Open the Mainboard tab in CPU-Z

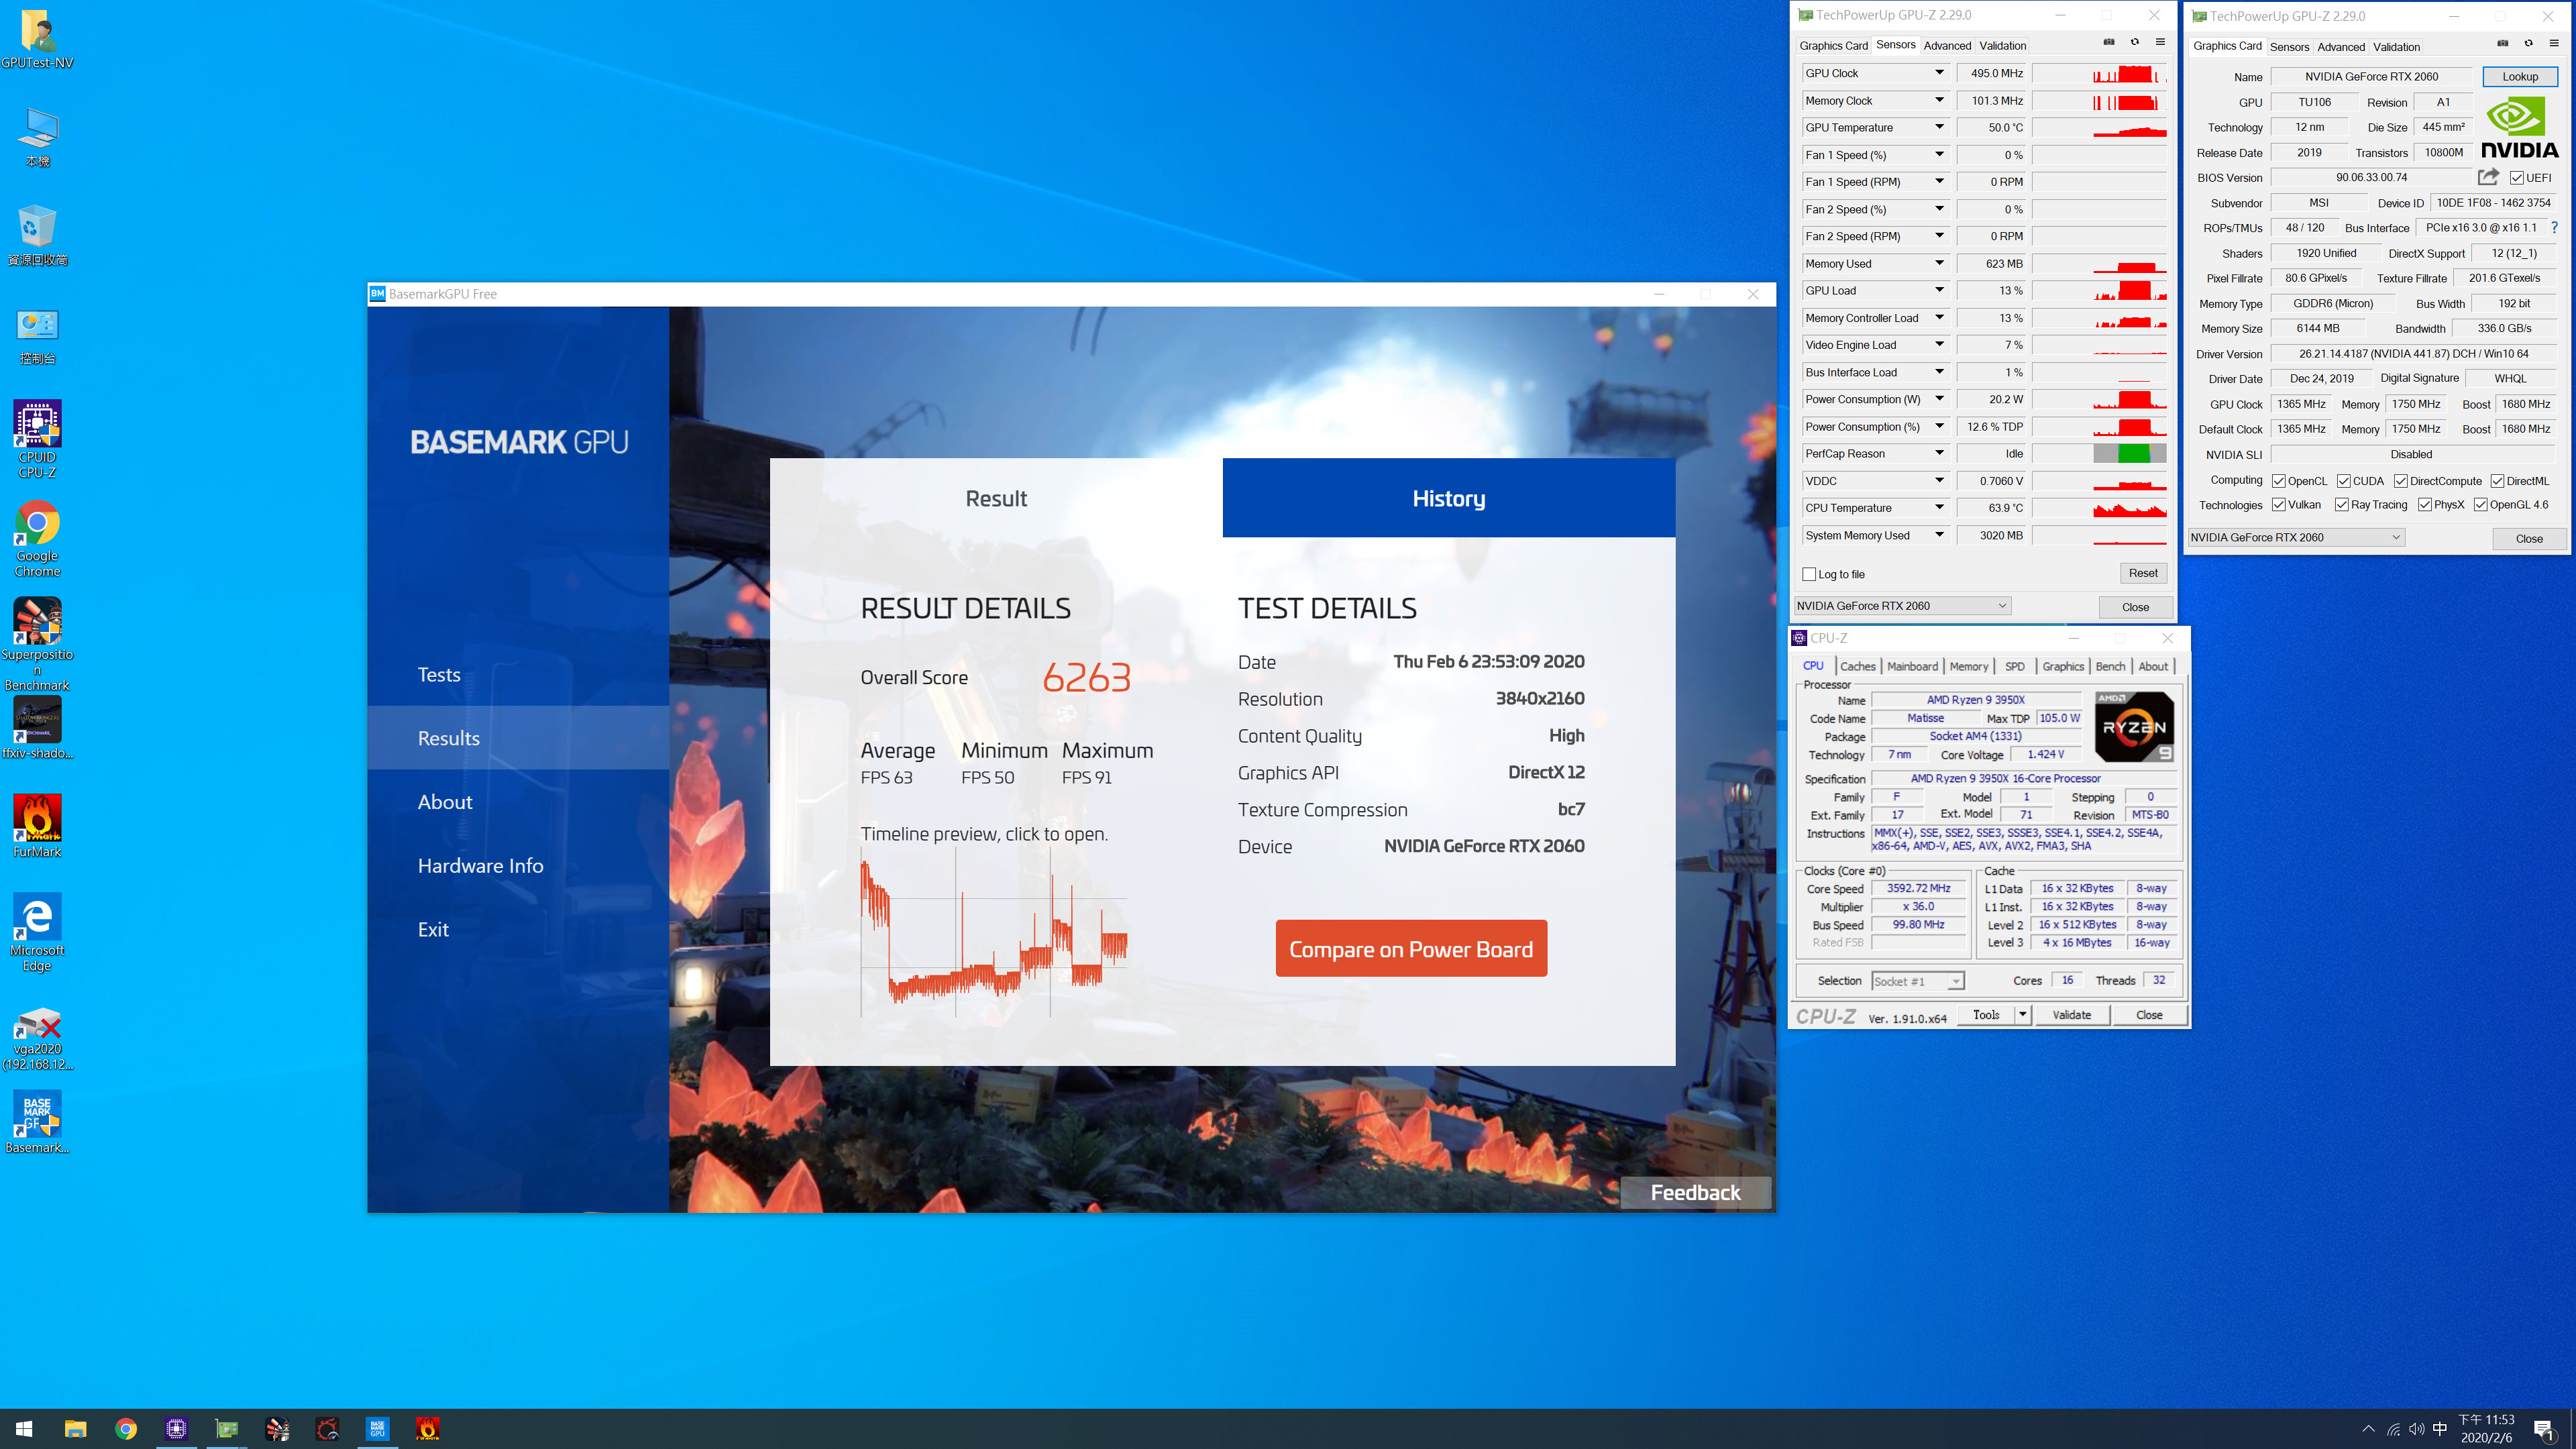point(1912,666)
